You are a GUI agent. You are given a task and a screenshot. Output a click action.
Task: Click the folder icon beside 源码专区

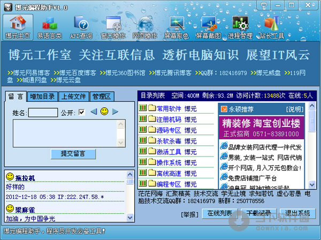[152, 129]
